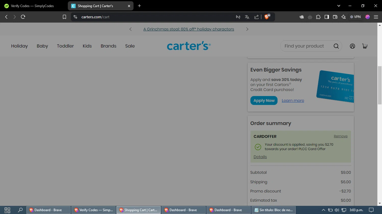The width and height of the screenshot is (382, 214).
Task: Select the Shopping Cart taskbar button
Action: 139,210
